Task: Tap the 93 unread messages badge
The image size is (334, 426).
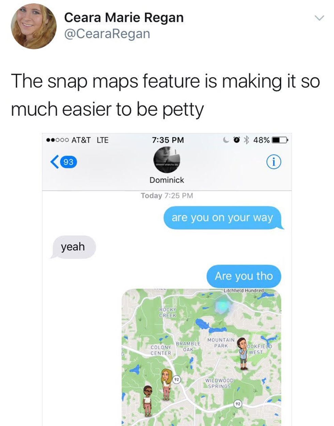Action: pyautogui.click(x=69, y=162)
